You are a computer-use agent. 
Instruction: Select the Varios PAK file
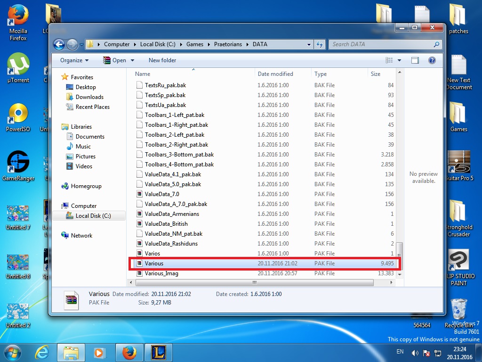152,253
